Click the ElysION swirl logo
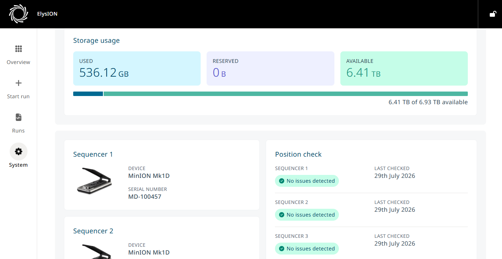Screen dimensions: 502x259 click(x=18, y=14)
